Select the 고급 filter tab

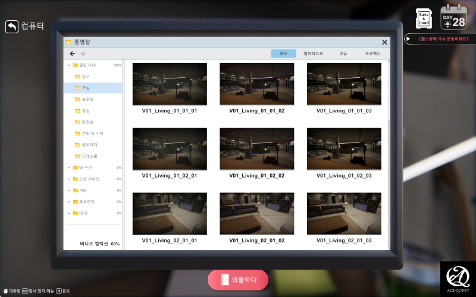coord(343,53)
